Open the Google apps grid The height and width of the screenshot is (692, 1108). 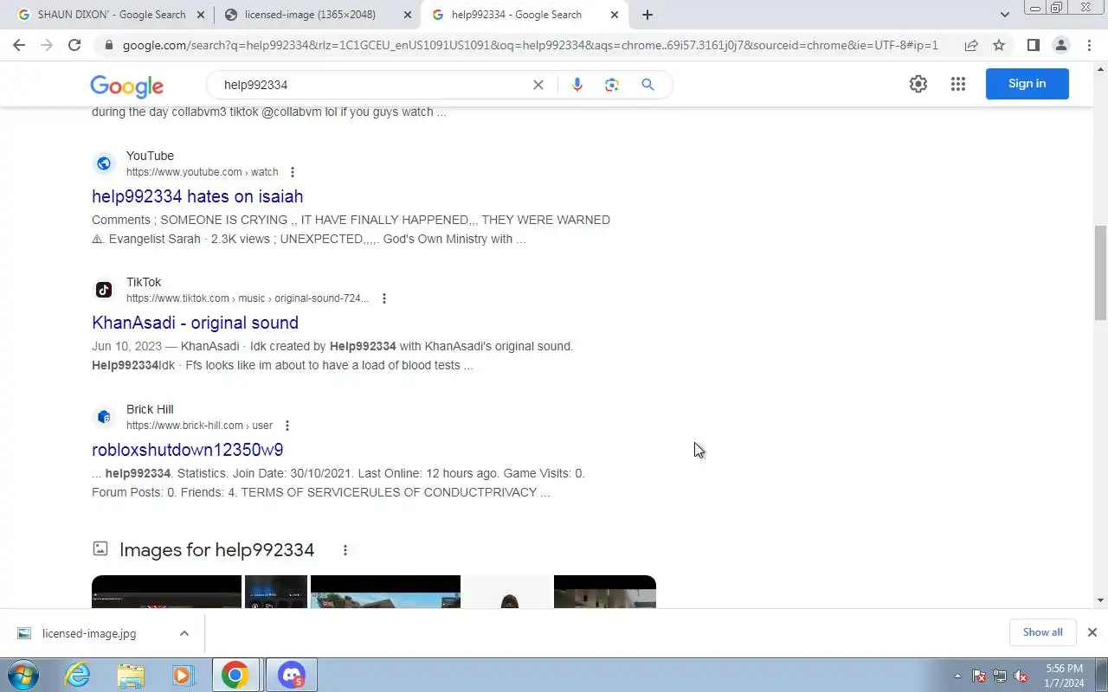click(957, 84)
